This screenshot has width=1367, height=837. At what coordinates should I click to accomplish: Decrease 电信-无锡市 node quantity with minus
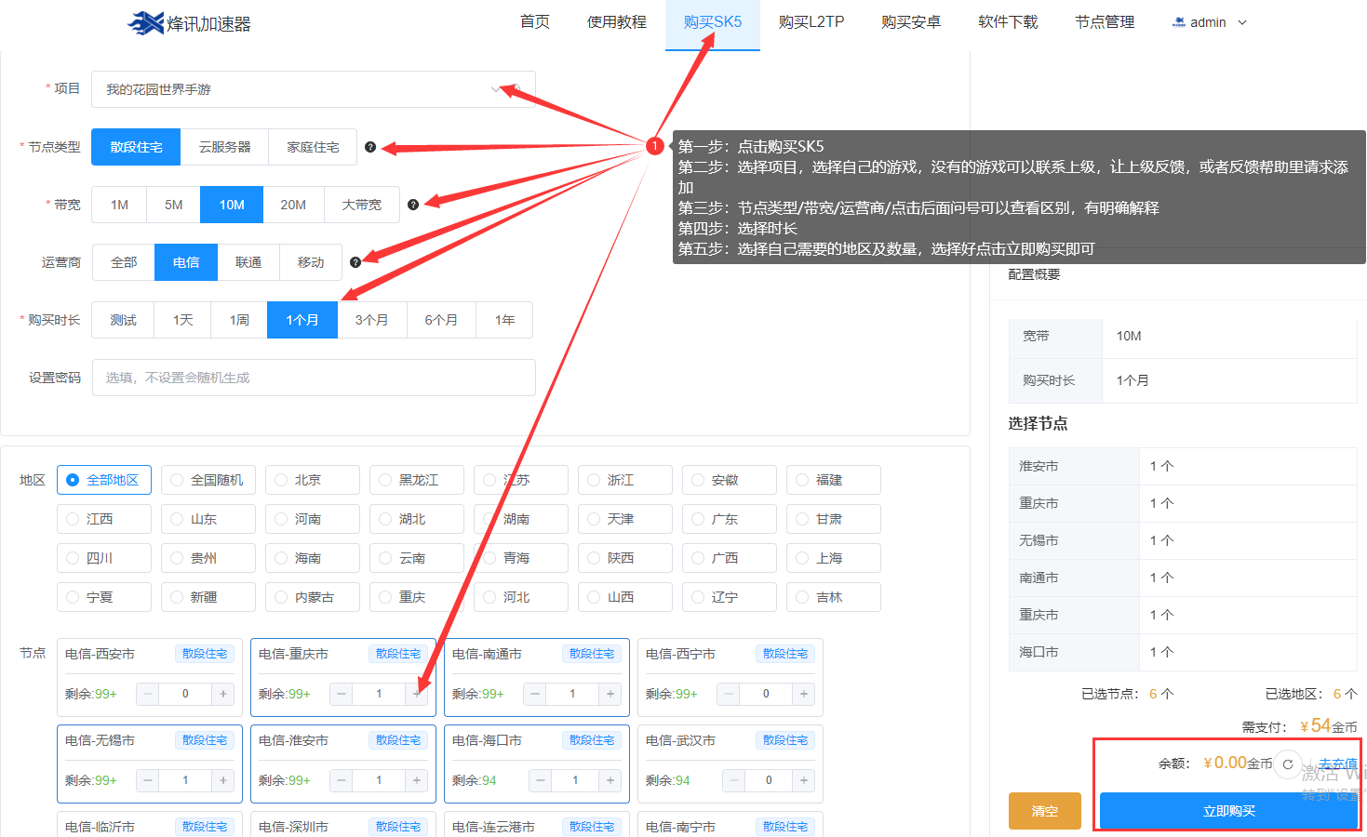coord(148,780)
